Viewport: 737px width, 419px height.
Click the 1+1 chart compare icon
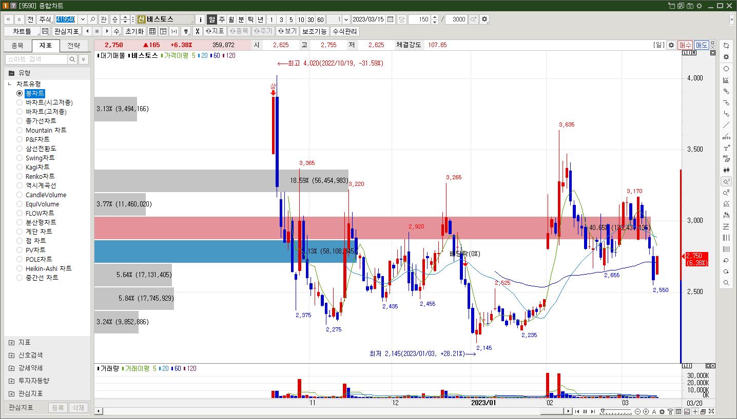(x=174, y=31)
